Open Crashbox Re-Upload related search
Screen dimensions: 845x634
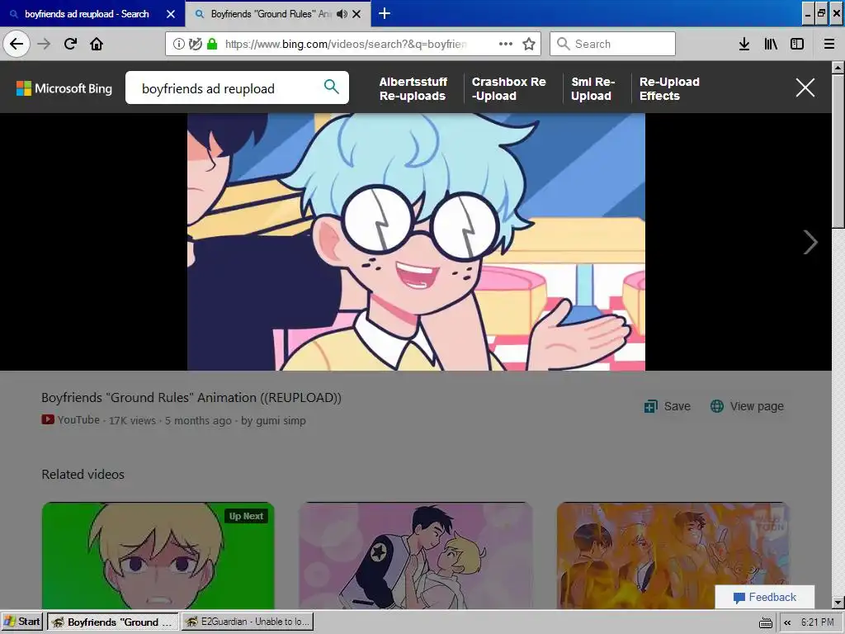click(508, 88)
